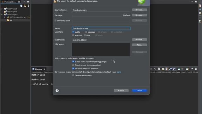Check the final modifier checkbox
This screenshot has width=202, height=114.
(85, 35)
